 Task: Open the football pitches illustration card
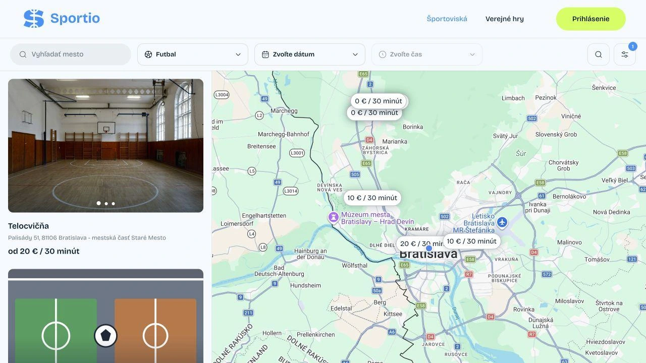(105, 316)
